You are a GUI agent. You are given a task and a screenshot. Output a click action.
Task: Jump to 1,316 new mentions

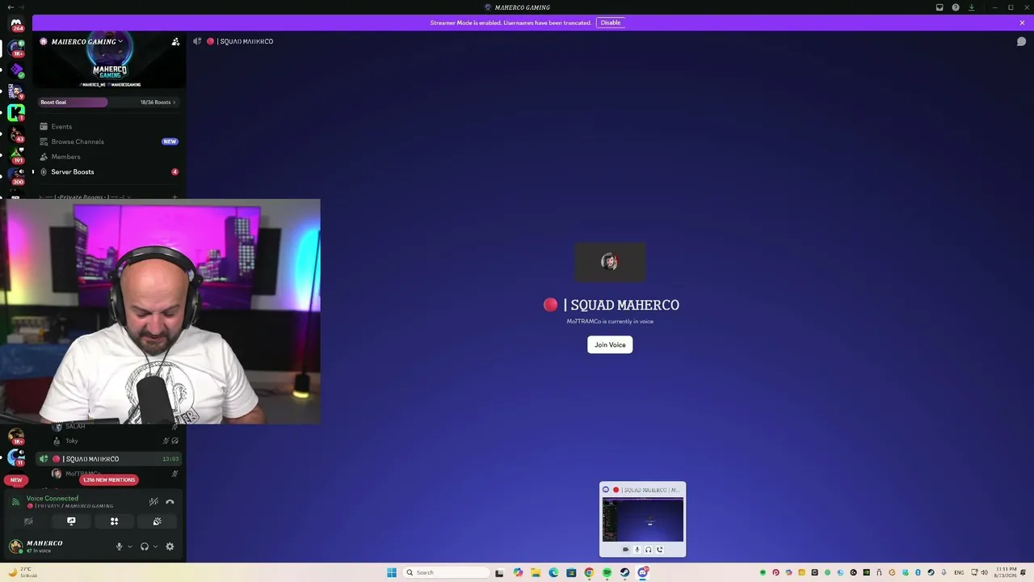click(x=109, y=480)
